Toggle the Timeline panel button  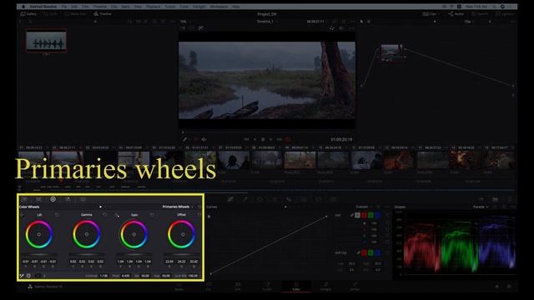coord(103,14)
